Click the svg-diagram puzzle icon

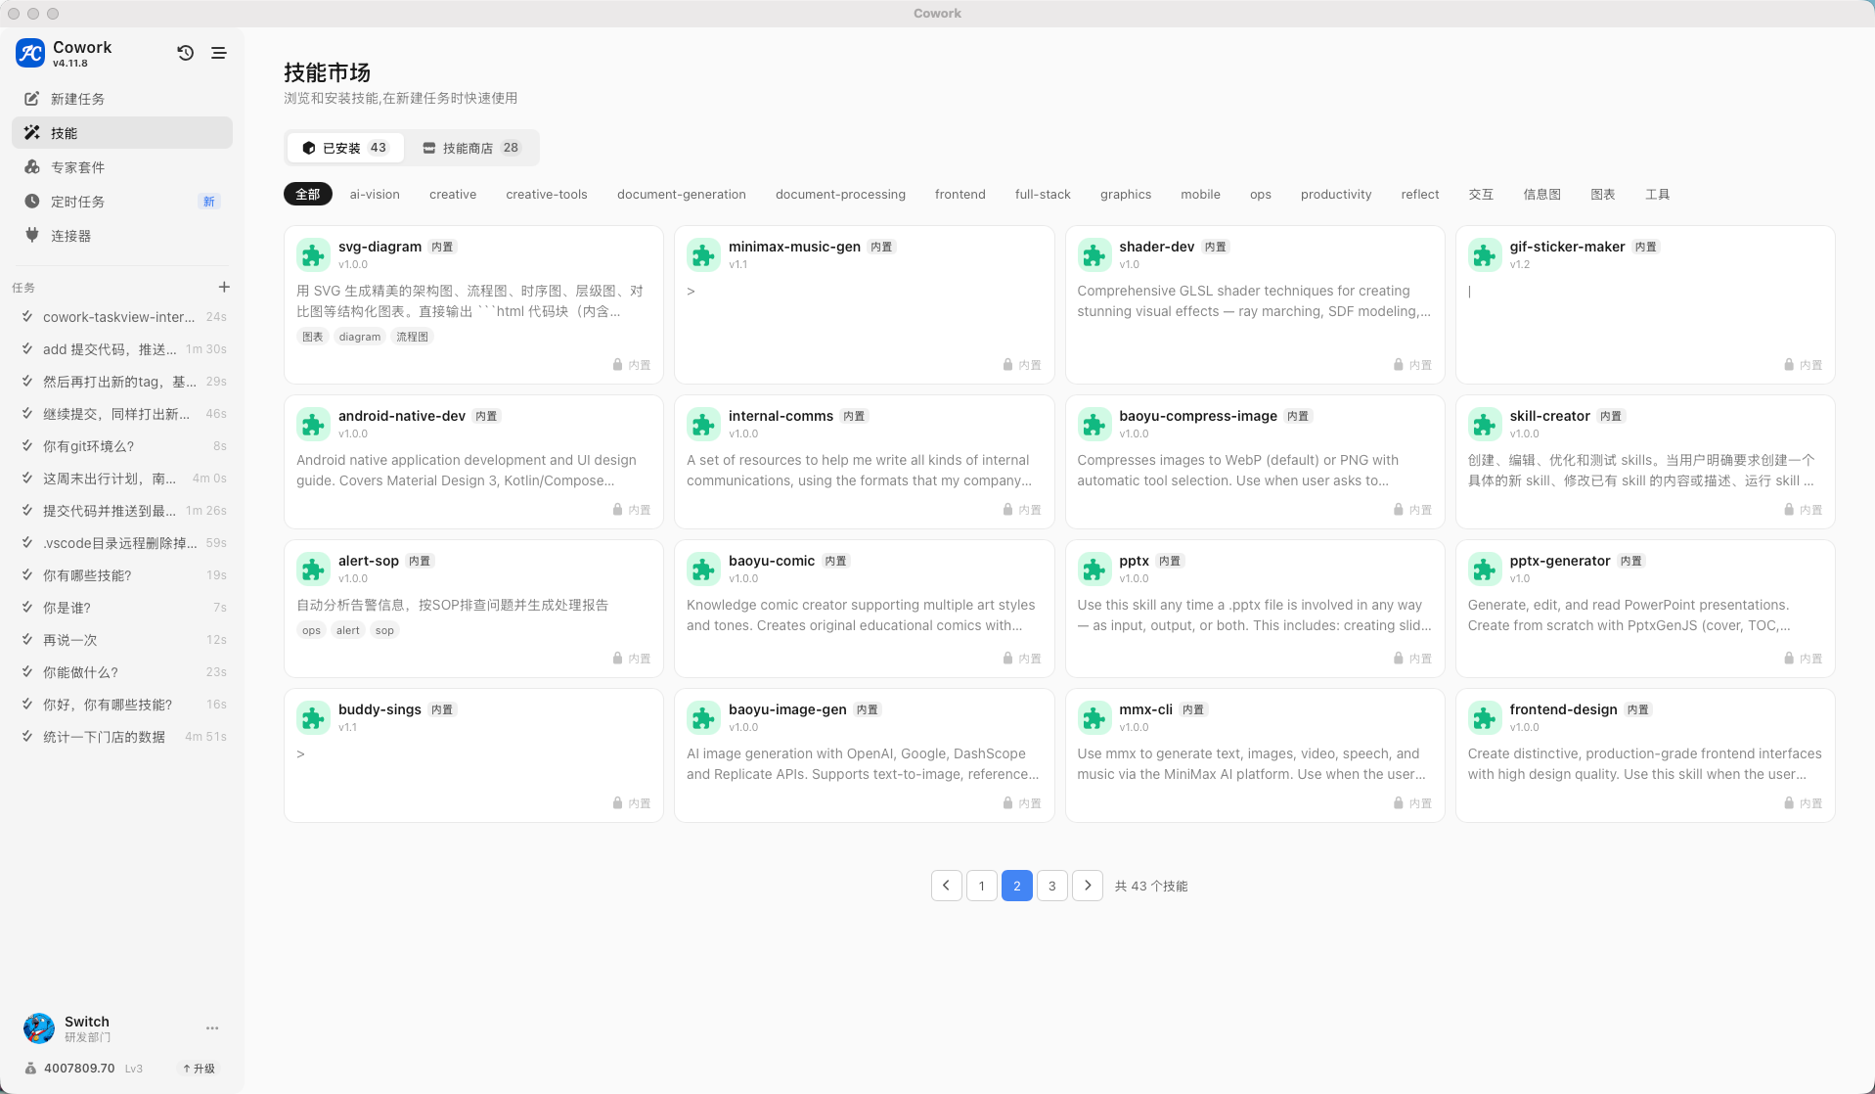point(313,255)
